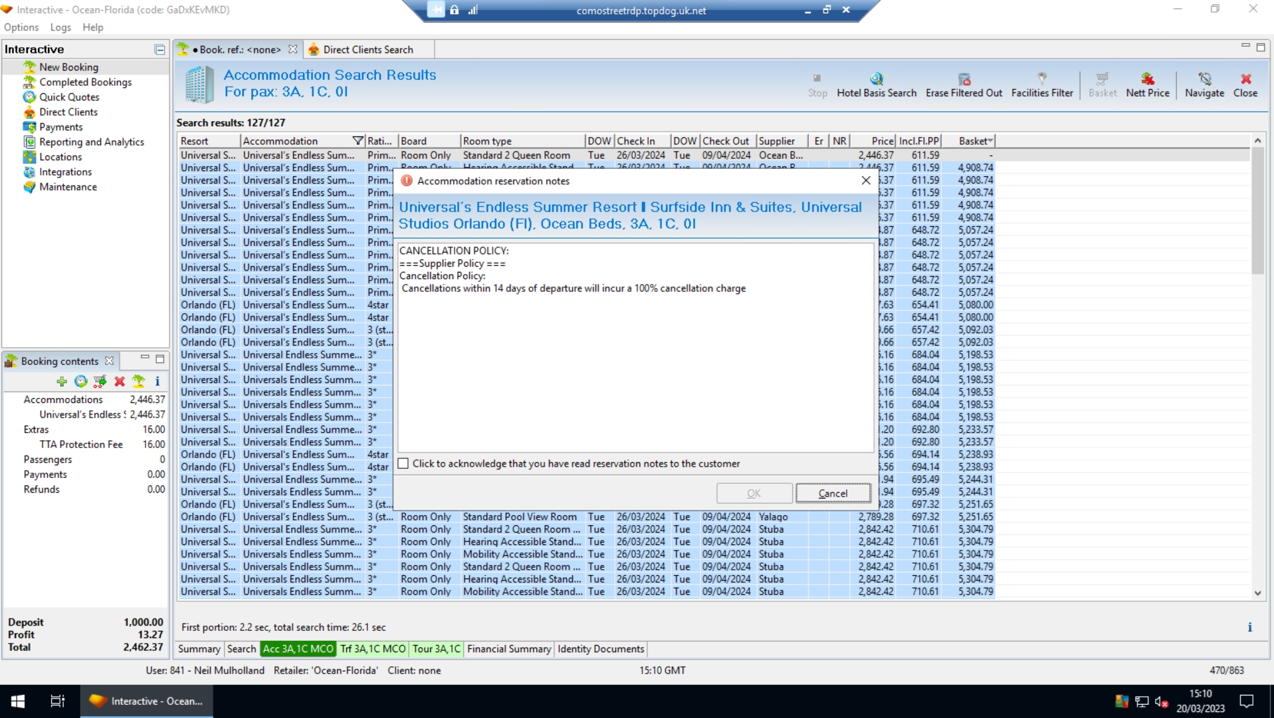Switch to the Summary tab
The width and height of the screenshot is (1274, 718).
click(x=199, y=649)
